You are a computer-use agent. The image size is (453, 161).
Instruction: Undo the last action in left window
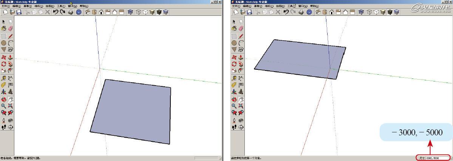[56, 12]
